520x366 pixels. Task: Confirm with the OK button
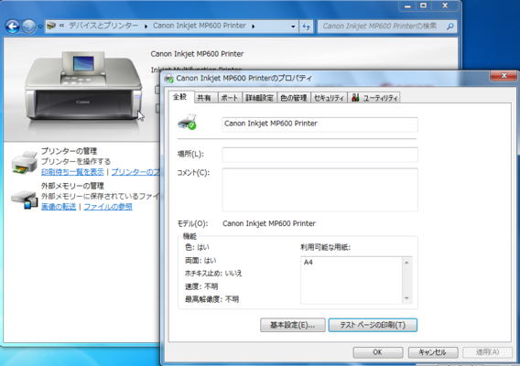[x=378, y=352]
